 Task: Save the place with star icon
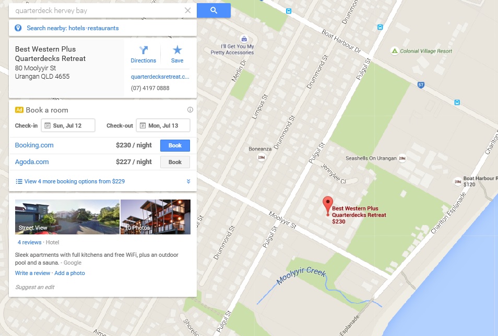177,55
